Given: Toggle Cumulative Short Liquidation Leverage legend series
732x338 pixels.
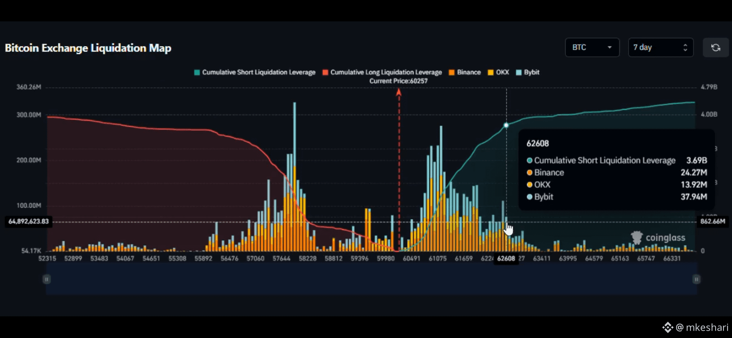Looking at the screenshot, I should click(x=255, y=72).
